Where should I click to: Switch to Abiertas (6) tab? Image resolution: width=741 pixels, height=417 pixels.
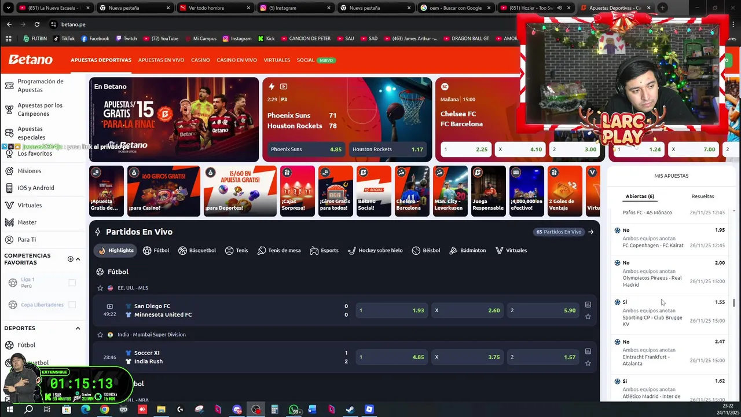click(x=640, y=196)
